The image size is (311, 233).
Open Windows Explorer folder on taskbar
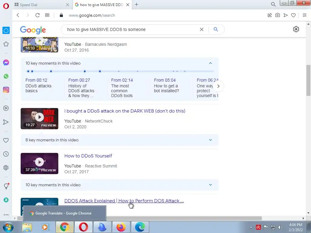27,227
